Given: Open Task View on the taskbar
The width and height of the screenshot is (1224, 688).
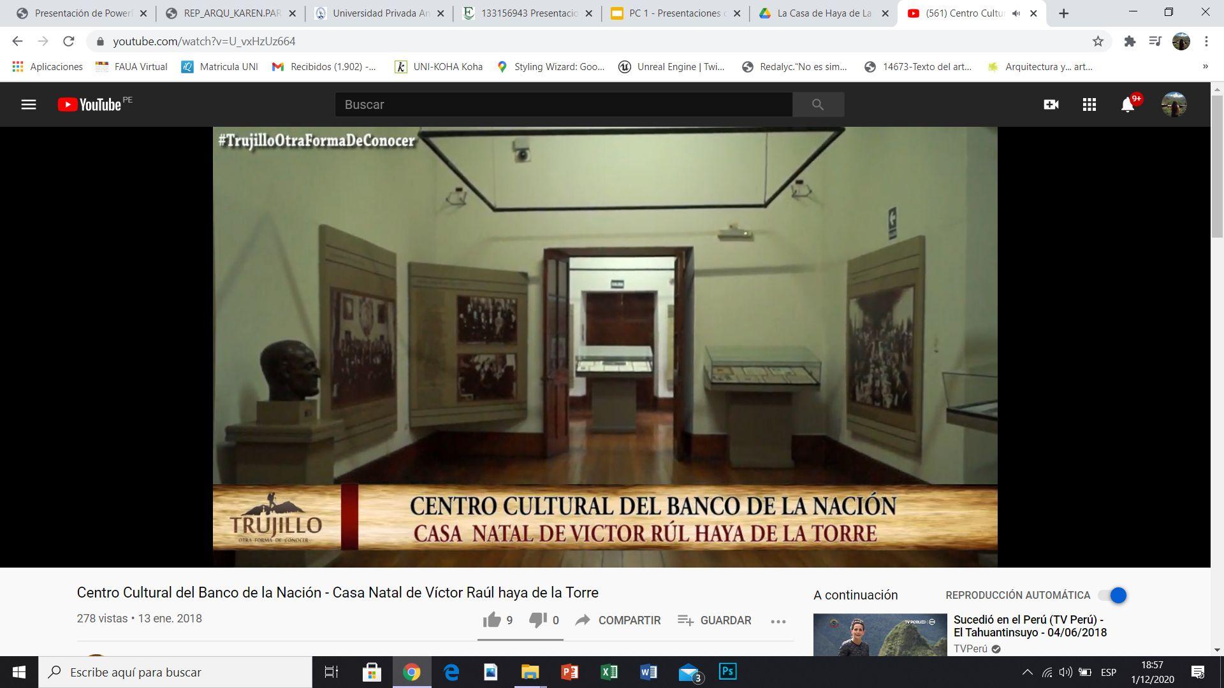Looking at the screenshot, I should click(331, 672).
